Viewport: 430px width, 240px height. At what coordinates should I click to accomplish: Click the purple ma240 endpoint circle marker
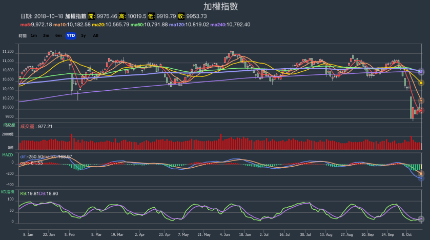pyautogui.click(x=421, y=72)
